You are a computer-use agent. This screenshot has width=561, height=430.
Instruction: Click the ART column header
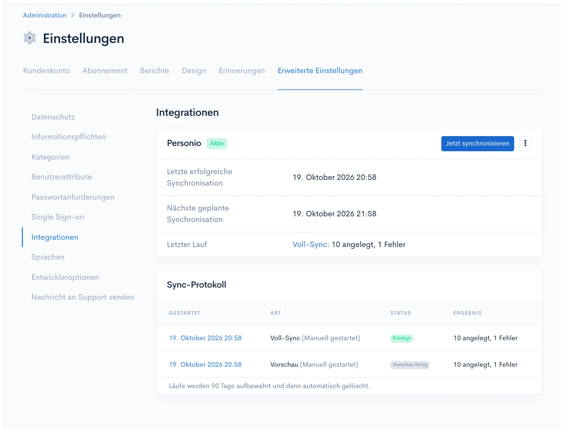click(x=276, y=313)
